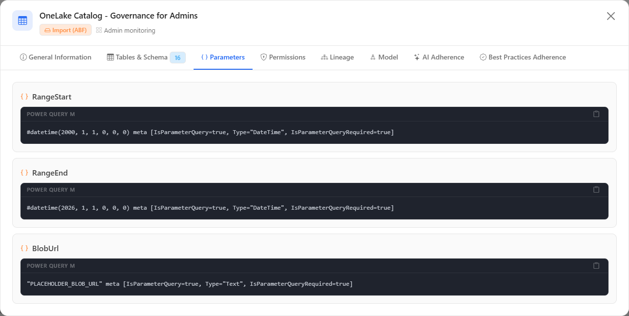Switch to the Lineage tab
The width and height of the screenshot is (629, 316).
pos(337,58)
